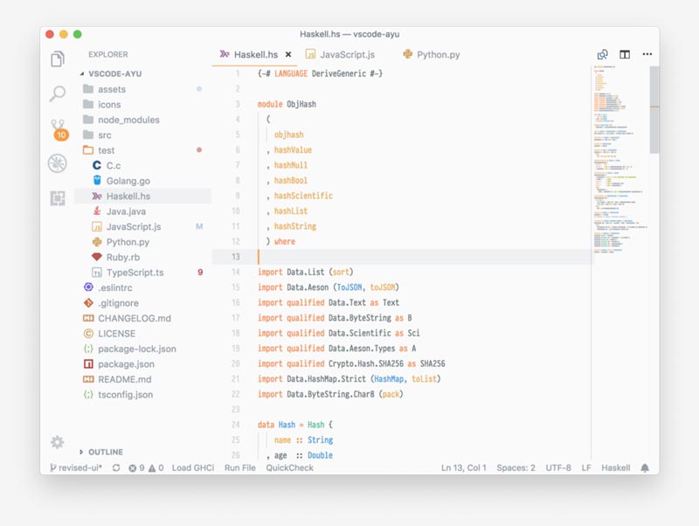The height and width of the screenshot is (526, 699).
Task: Click the editor vertical scrollbar thumb
Action: pyautogui.click(x=654, y=109)
